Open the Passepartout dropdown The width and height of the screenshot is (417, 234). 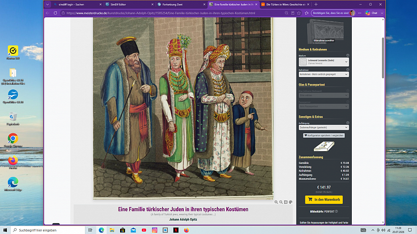point(324,106)
